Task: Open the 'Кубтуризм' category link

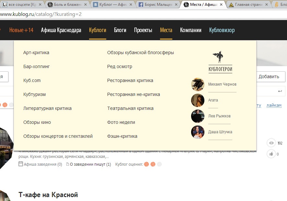Action: 34,94
